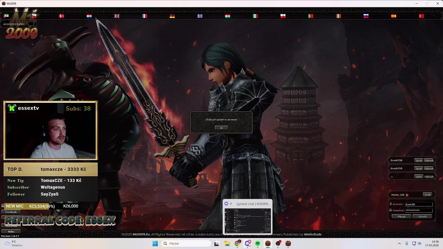Open File Explorer from the taskbar
This screenshot has height=249, width=443.
pyautogui.click(x=227, y=243)
